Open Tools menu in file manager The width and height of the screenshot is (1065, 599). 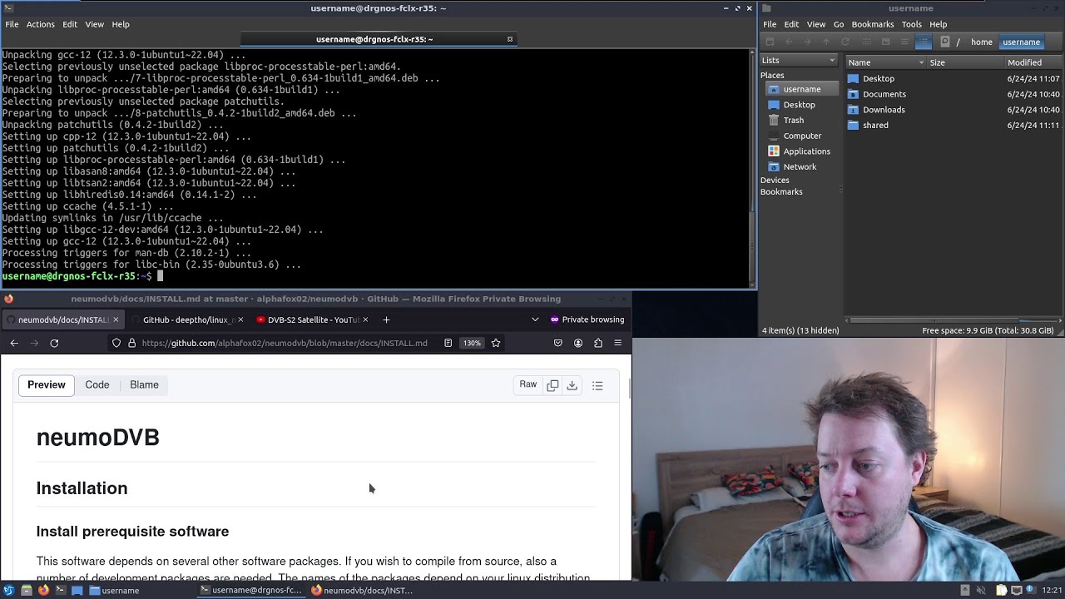[x=912, y=24]
